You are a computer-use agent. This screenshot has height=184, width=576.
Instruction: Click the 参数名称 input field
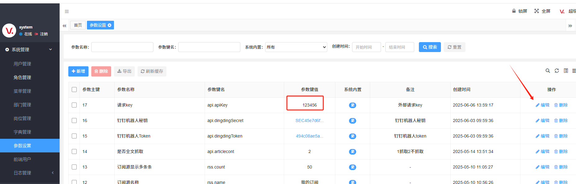(122, 47)
